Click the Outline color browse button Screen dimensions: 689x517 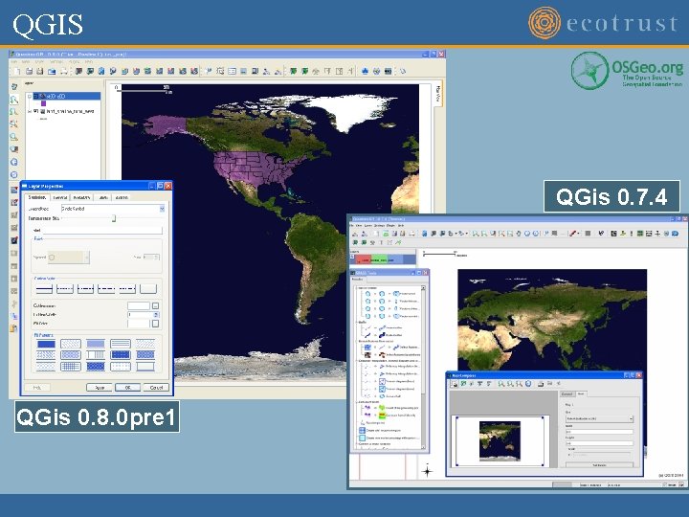[x=156, y=305]
